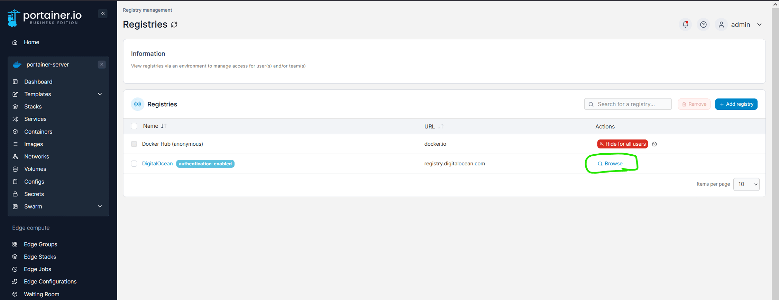779x300 pixels.
Task: Open the admin user dropdown
Action: pos(746,25)
